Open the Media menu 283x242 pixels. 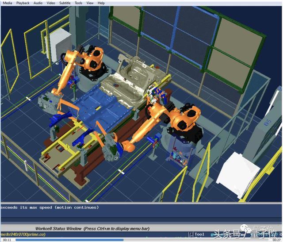8,3
